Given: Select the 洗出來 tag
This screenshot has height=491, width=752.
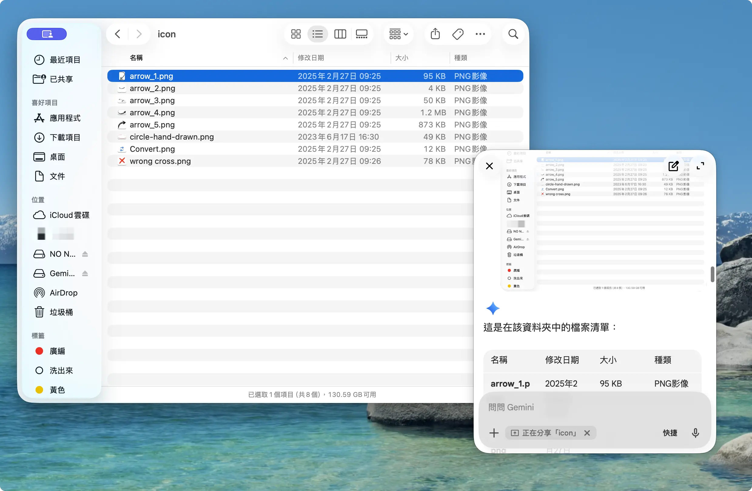Looking at the screenshot, I should click(x=53, y=370).
